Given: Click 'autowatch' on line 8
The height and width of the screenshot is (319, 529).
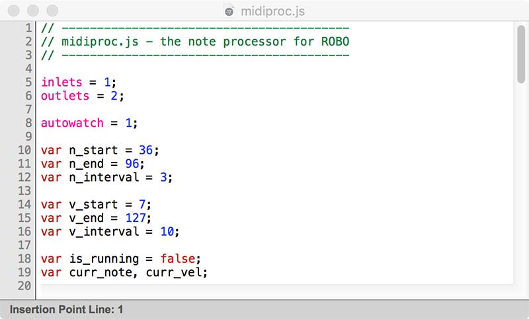Looking at the screenshot, I should (72, 123).
